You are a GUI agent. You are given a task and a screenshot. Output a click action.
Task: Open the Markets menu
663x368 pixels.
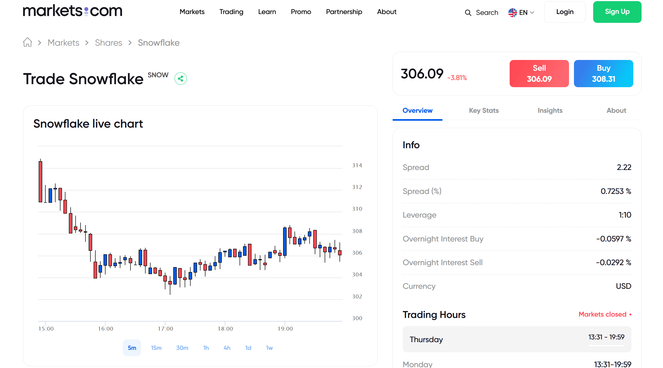pyautogui.click(x=192, y=12)
